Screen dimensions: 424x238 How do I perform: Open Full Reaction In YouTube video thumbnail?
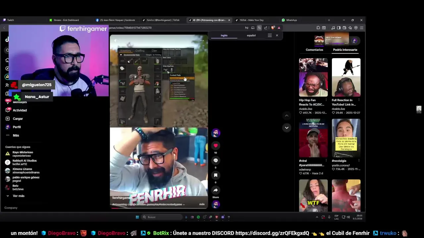click(346, 77)
